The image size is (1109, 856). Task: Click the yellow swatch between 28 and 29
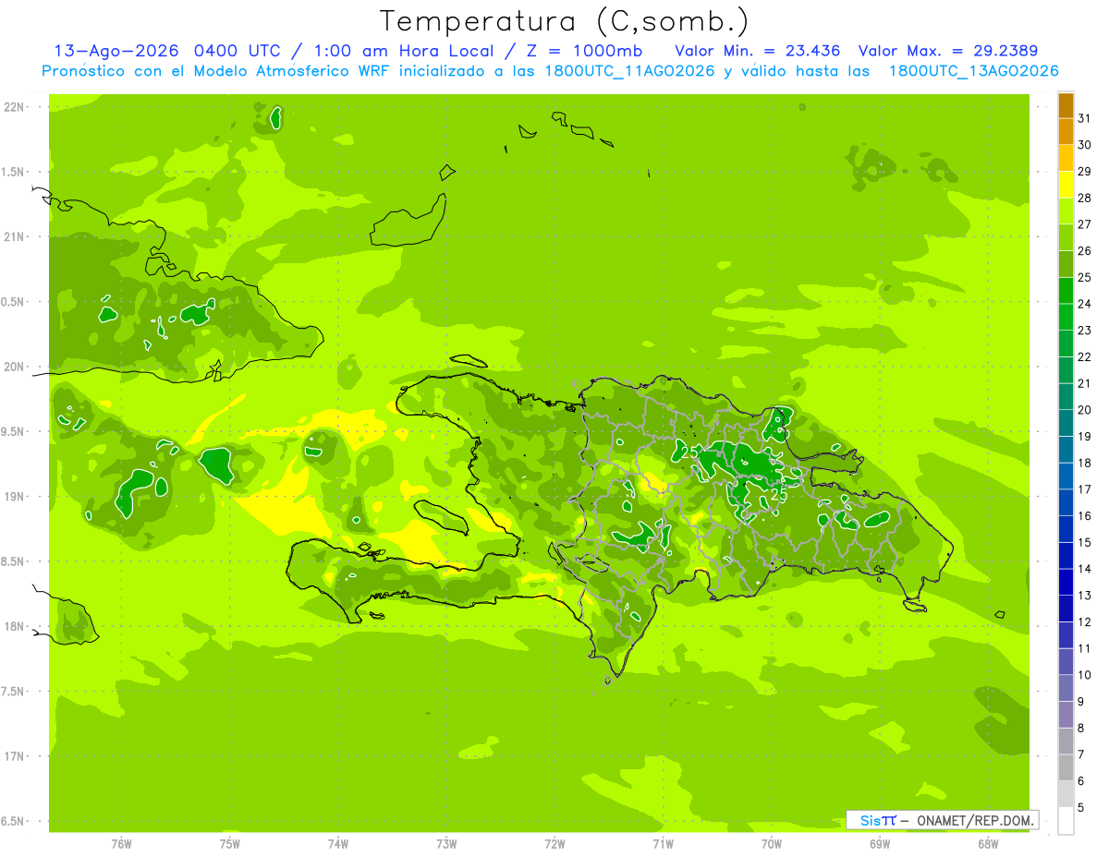pos(1066,185)
